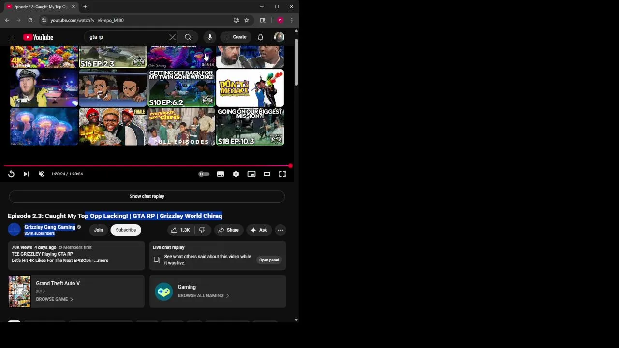Open Grizzley Gang Gaming channel avatar

14,230
